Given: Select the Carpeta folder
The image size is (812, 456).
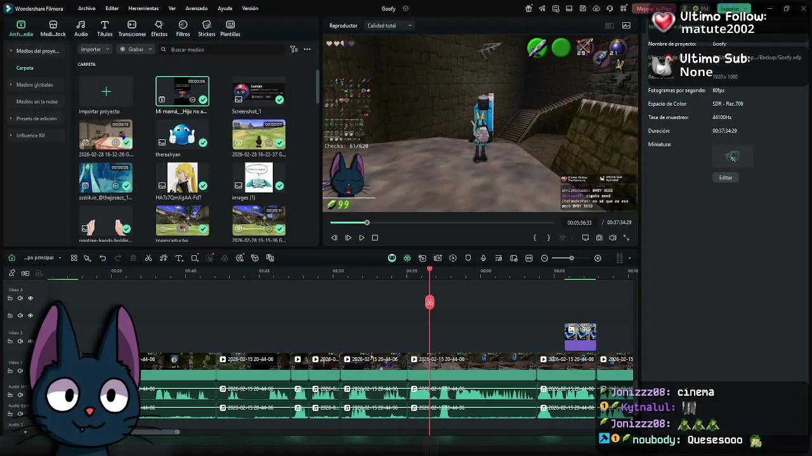Looking at the screenshot, I should pyautogui.click(x=25, y=68).
